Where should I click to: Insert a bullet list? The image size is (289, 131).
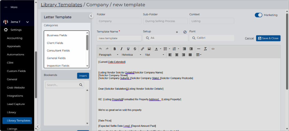pyautogui.click(x=165, y=49)
